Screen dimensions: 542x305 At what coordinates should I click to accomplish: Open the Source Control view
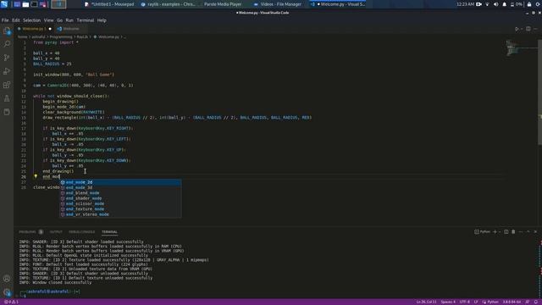(x=7, y=58)
